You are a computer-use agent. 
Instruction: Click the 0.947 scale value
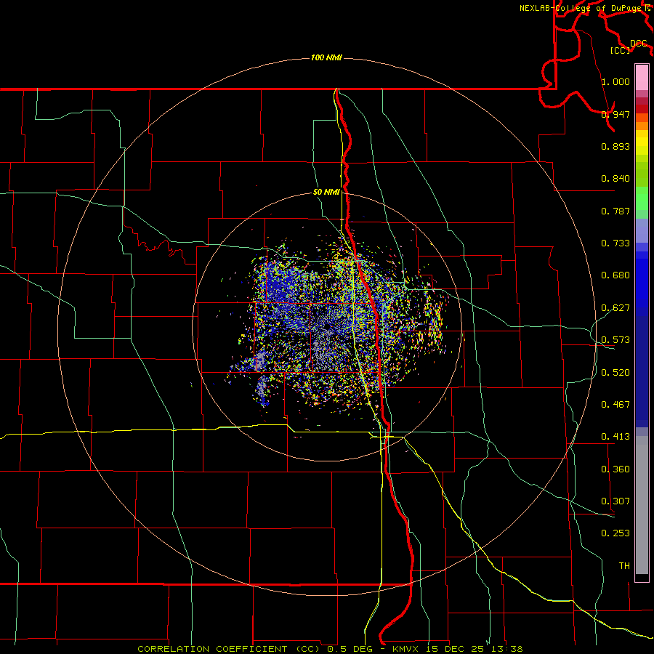(615, 114)
